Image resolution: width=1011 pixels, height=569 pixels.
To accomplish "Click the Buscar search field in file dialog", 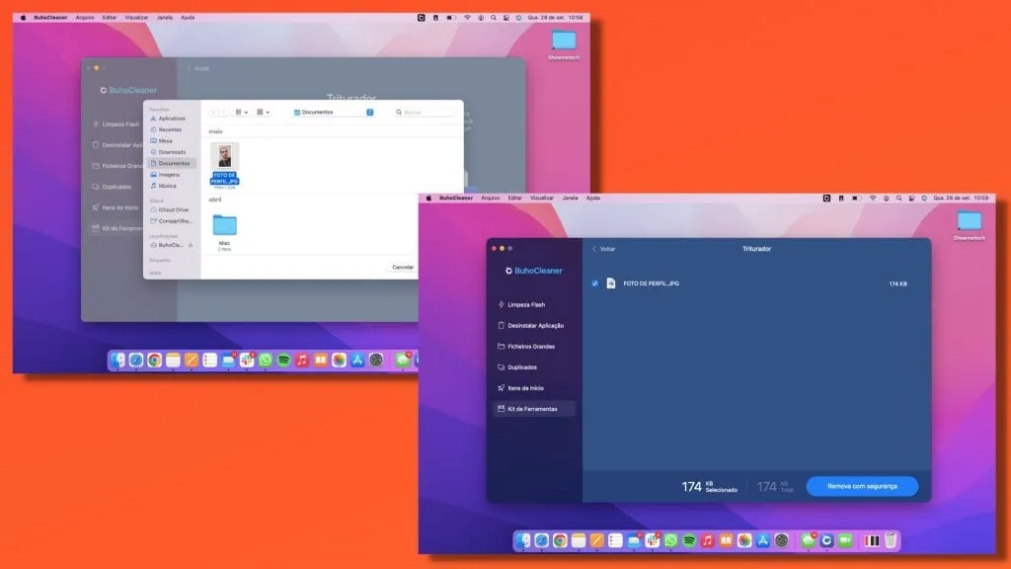I will click(x=427, y=113).
